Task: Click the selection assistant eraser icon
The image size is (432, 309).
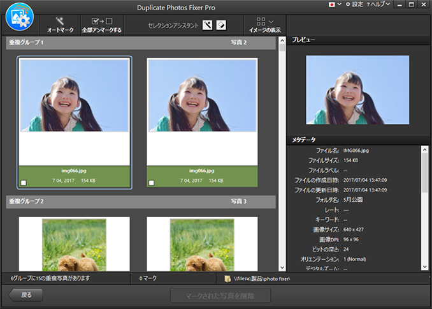Action: pyautogui.click(x=221, y=25)
